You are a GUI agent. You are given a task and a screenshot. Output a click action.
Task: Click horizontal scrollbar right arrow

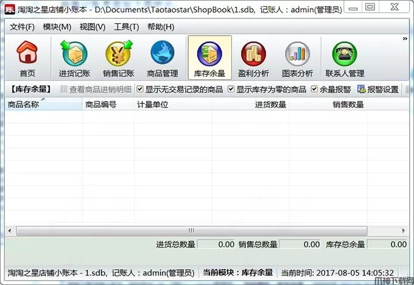pyautogui.click(x=404, y=231)
